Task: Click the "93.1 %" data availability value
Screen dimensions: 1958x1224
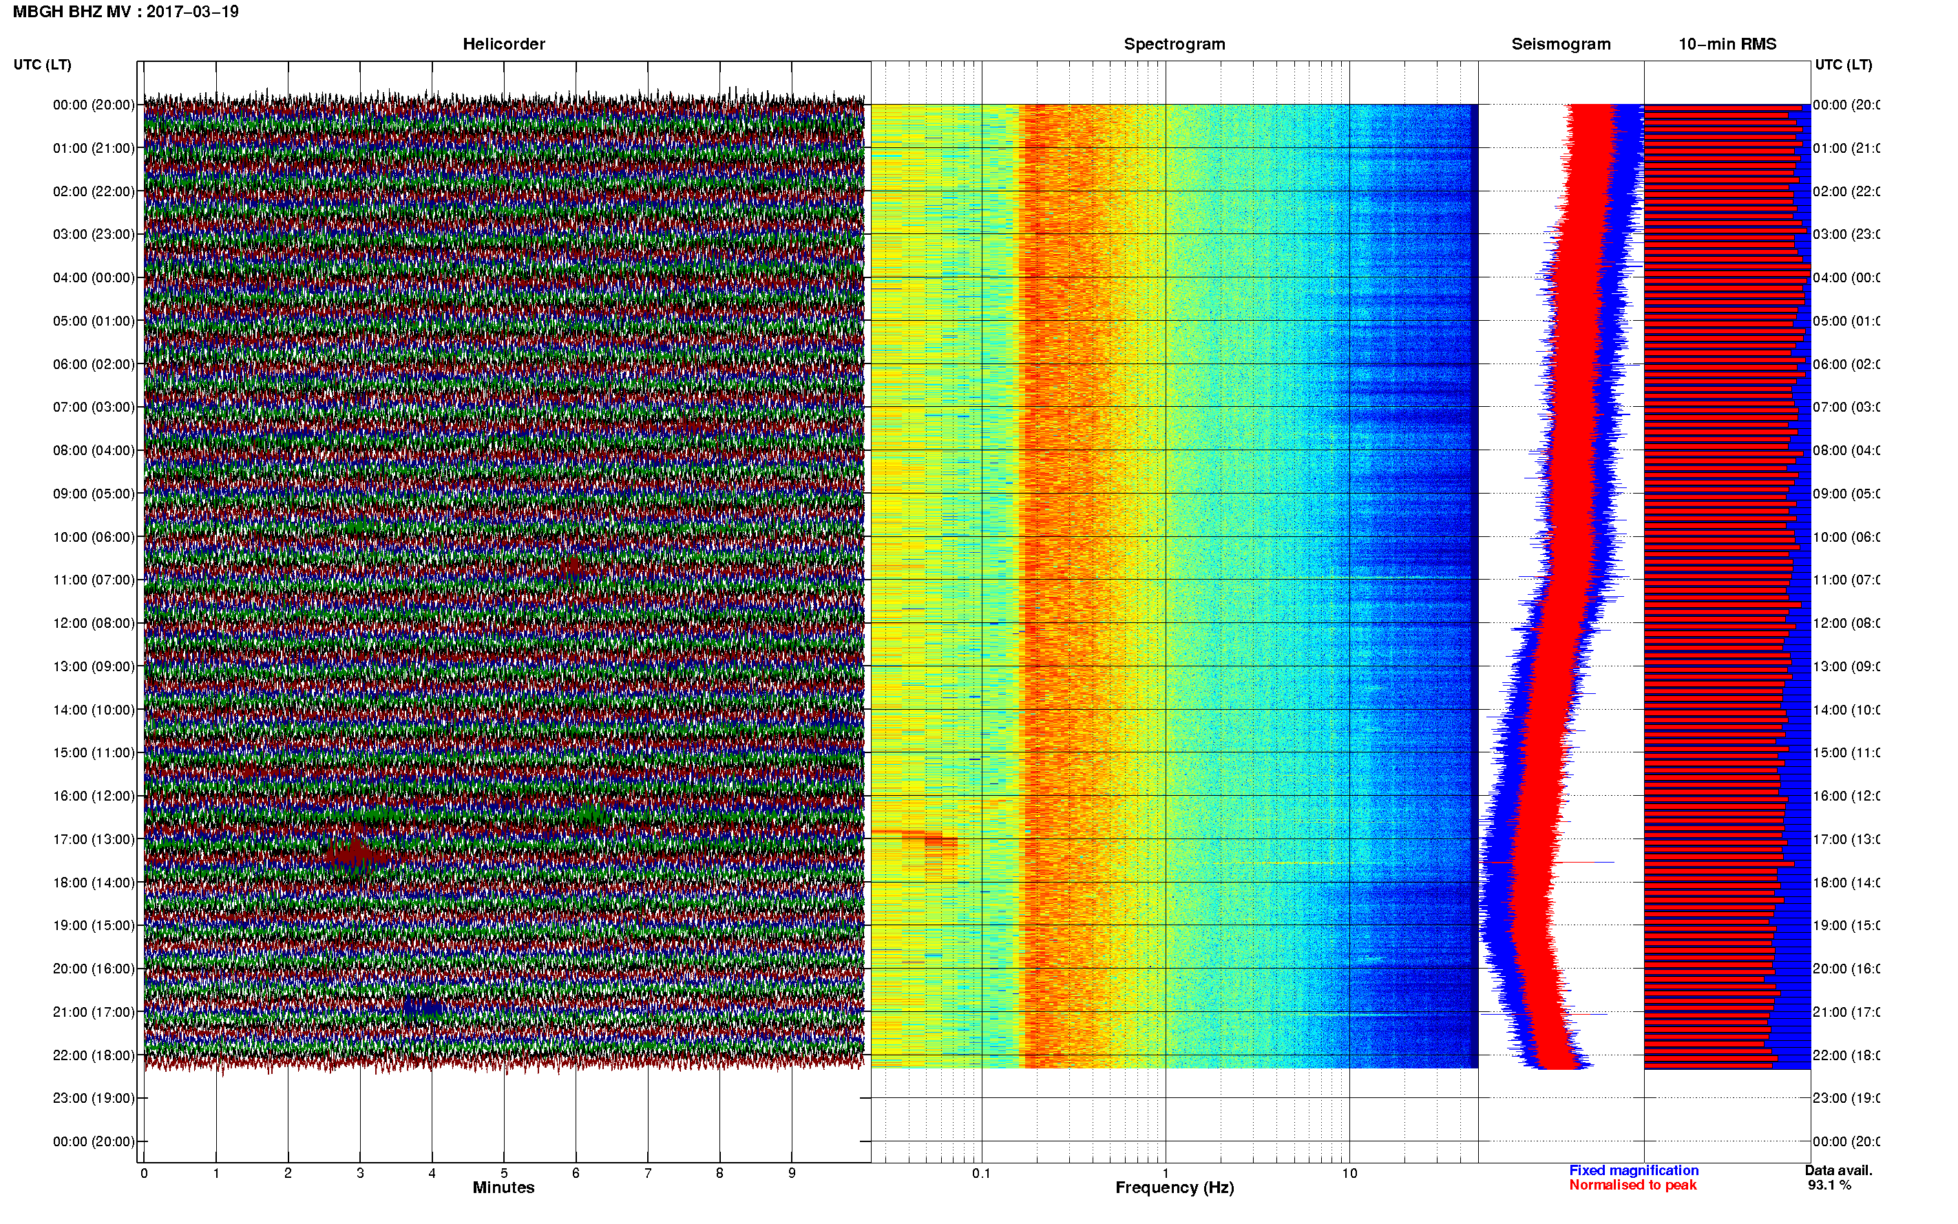Action: tap(1829, 1185)
